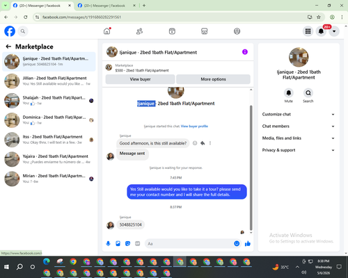Viewport: 348px width, 278px height.
Task: Open the Chrome tab search dropdown
Action: 6,6
